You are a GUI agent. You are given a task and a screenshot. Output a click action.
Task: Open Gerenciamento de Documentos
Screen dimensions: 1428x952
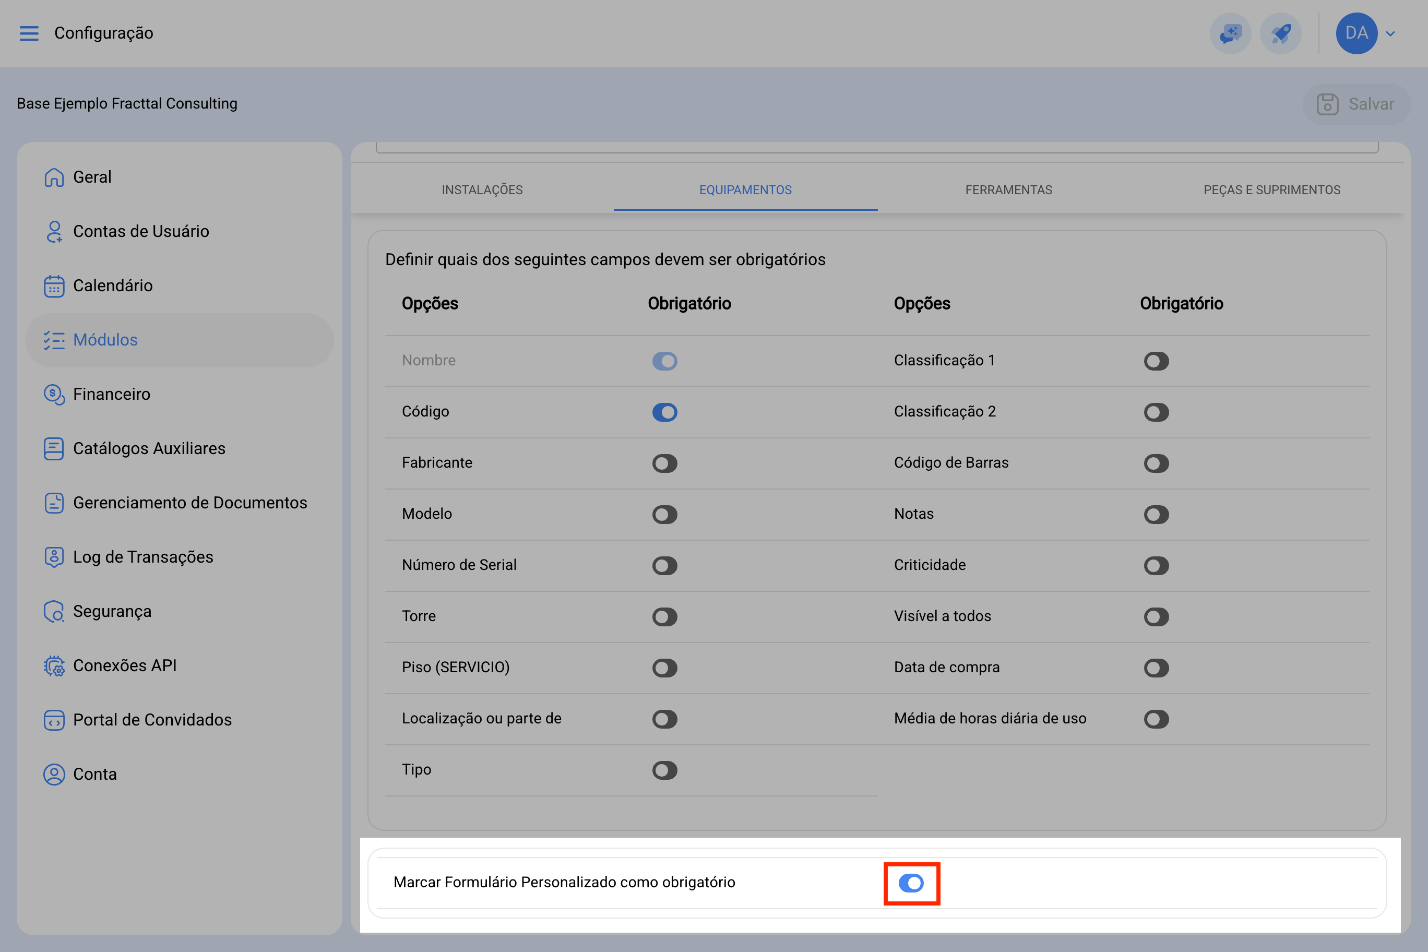click(179, 503)
